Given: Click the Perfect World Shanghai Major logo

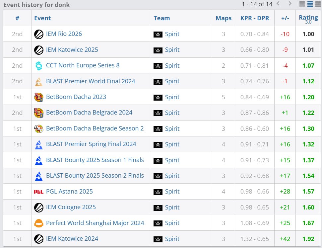Looking at the screenshot, I should click(38, 223).
